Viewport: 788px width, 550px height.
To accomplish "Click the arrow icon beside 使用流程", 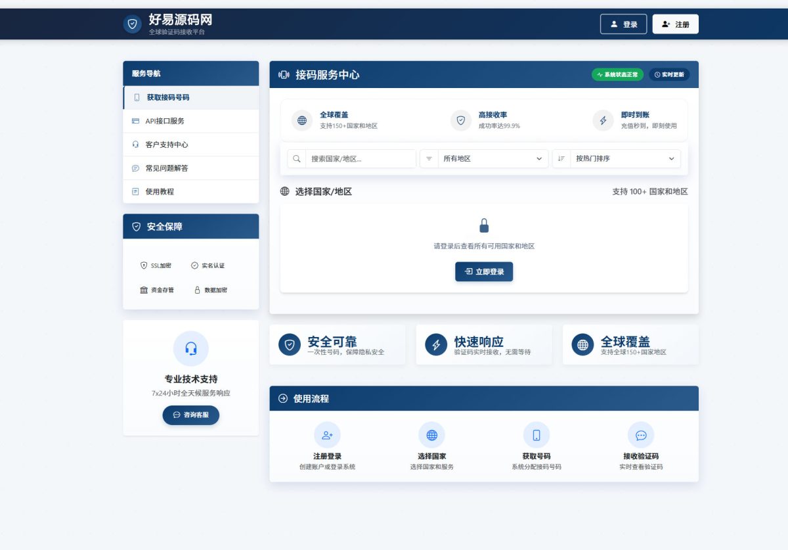I will (283, 398).
